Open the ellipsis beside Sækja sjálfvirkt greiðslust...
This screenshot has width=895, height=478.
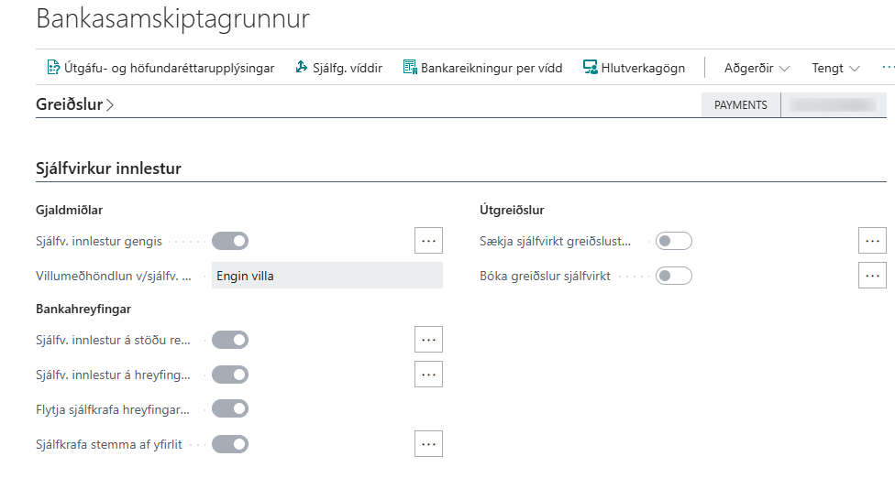[x=872, y=241]
